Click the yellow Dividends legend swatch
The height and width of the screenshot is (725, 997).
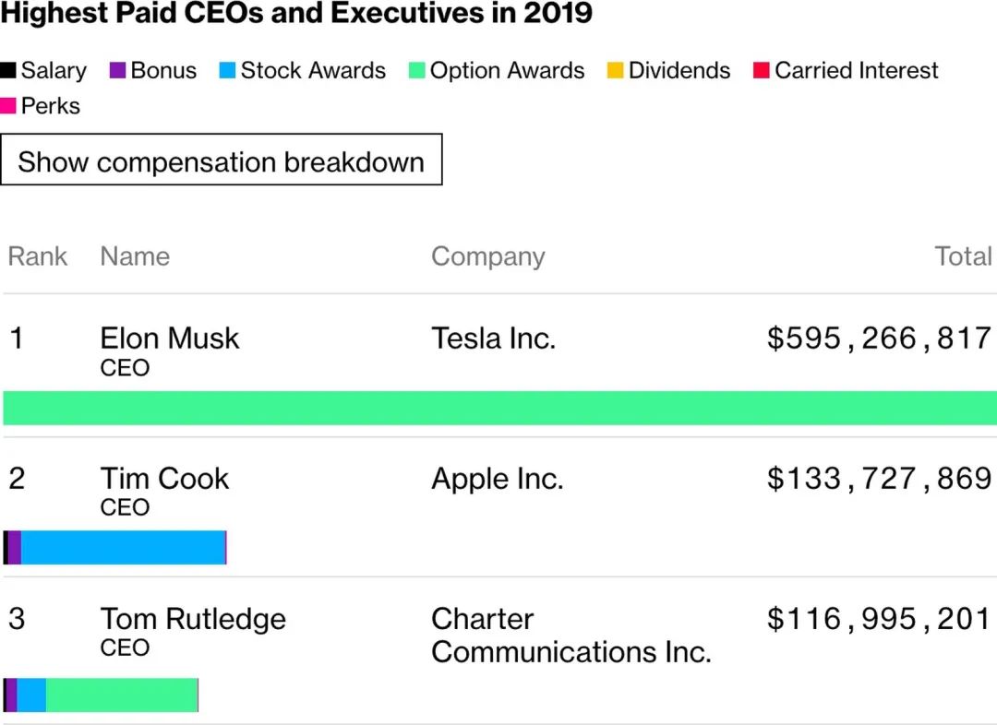coord(615,71)
